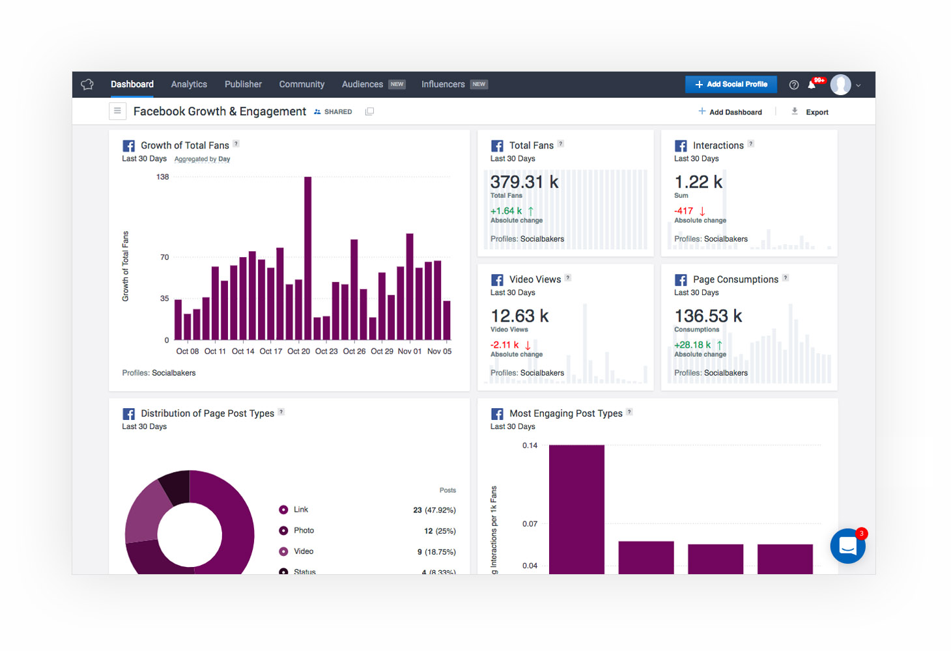This screenshot has width=951, height=651.
Task: Click Facebook icon on Most Engaging Post Types
Action: pyautogui.click(x=497, y=414)
